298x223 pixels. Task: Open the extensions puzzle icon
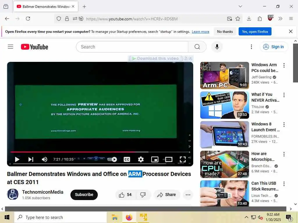click(x=260, y=19)
